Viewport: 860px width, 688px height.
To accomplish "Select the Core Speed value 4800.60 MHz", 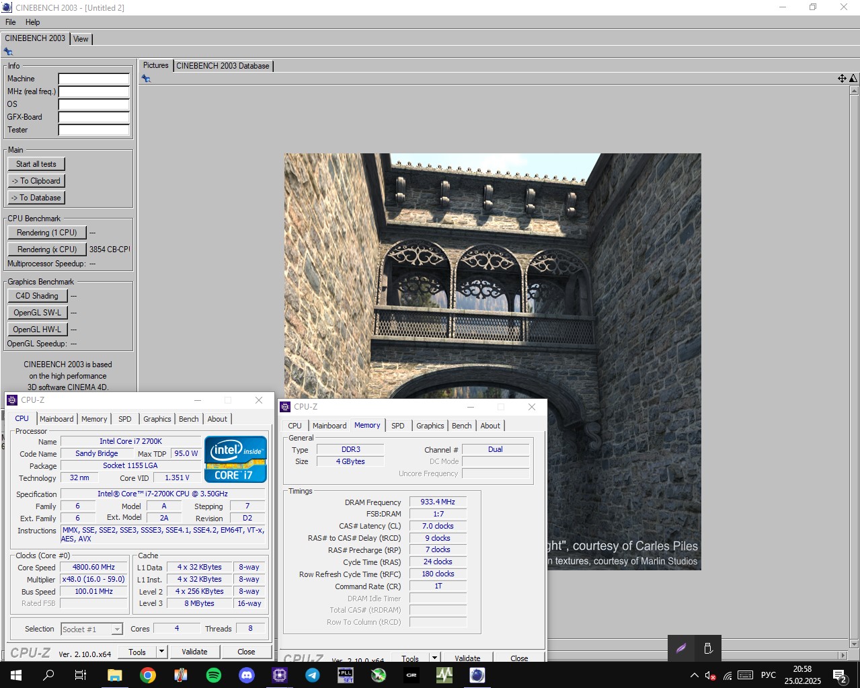I will (x=93, y=568).
